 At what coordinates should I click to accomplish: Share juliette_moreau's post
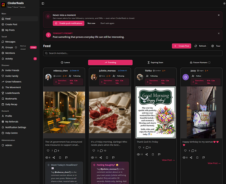tap(101, 158)
